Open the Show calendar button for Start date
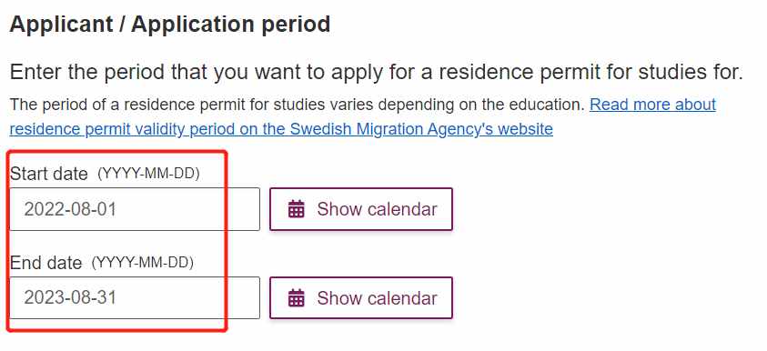Viewport: 767px width, 351px height. pos(361,209)
